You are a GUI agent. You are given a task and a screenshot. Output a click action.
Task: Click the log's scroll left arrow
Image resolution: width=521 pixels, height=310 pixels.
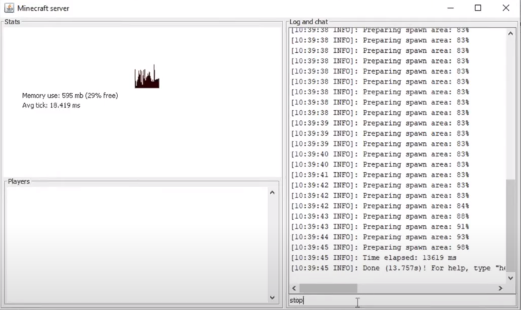click(294, 289)
